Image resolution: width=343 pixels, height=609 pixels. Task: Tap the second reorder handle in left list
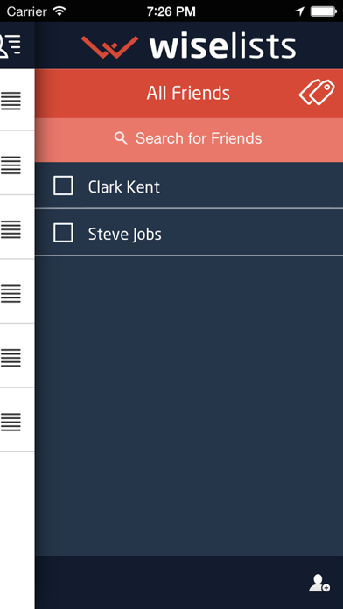(x=10, y=165)
